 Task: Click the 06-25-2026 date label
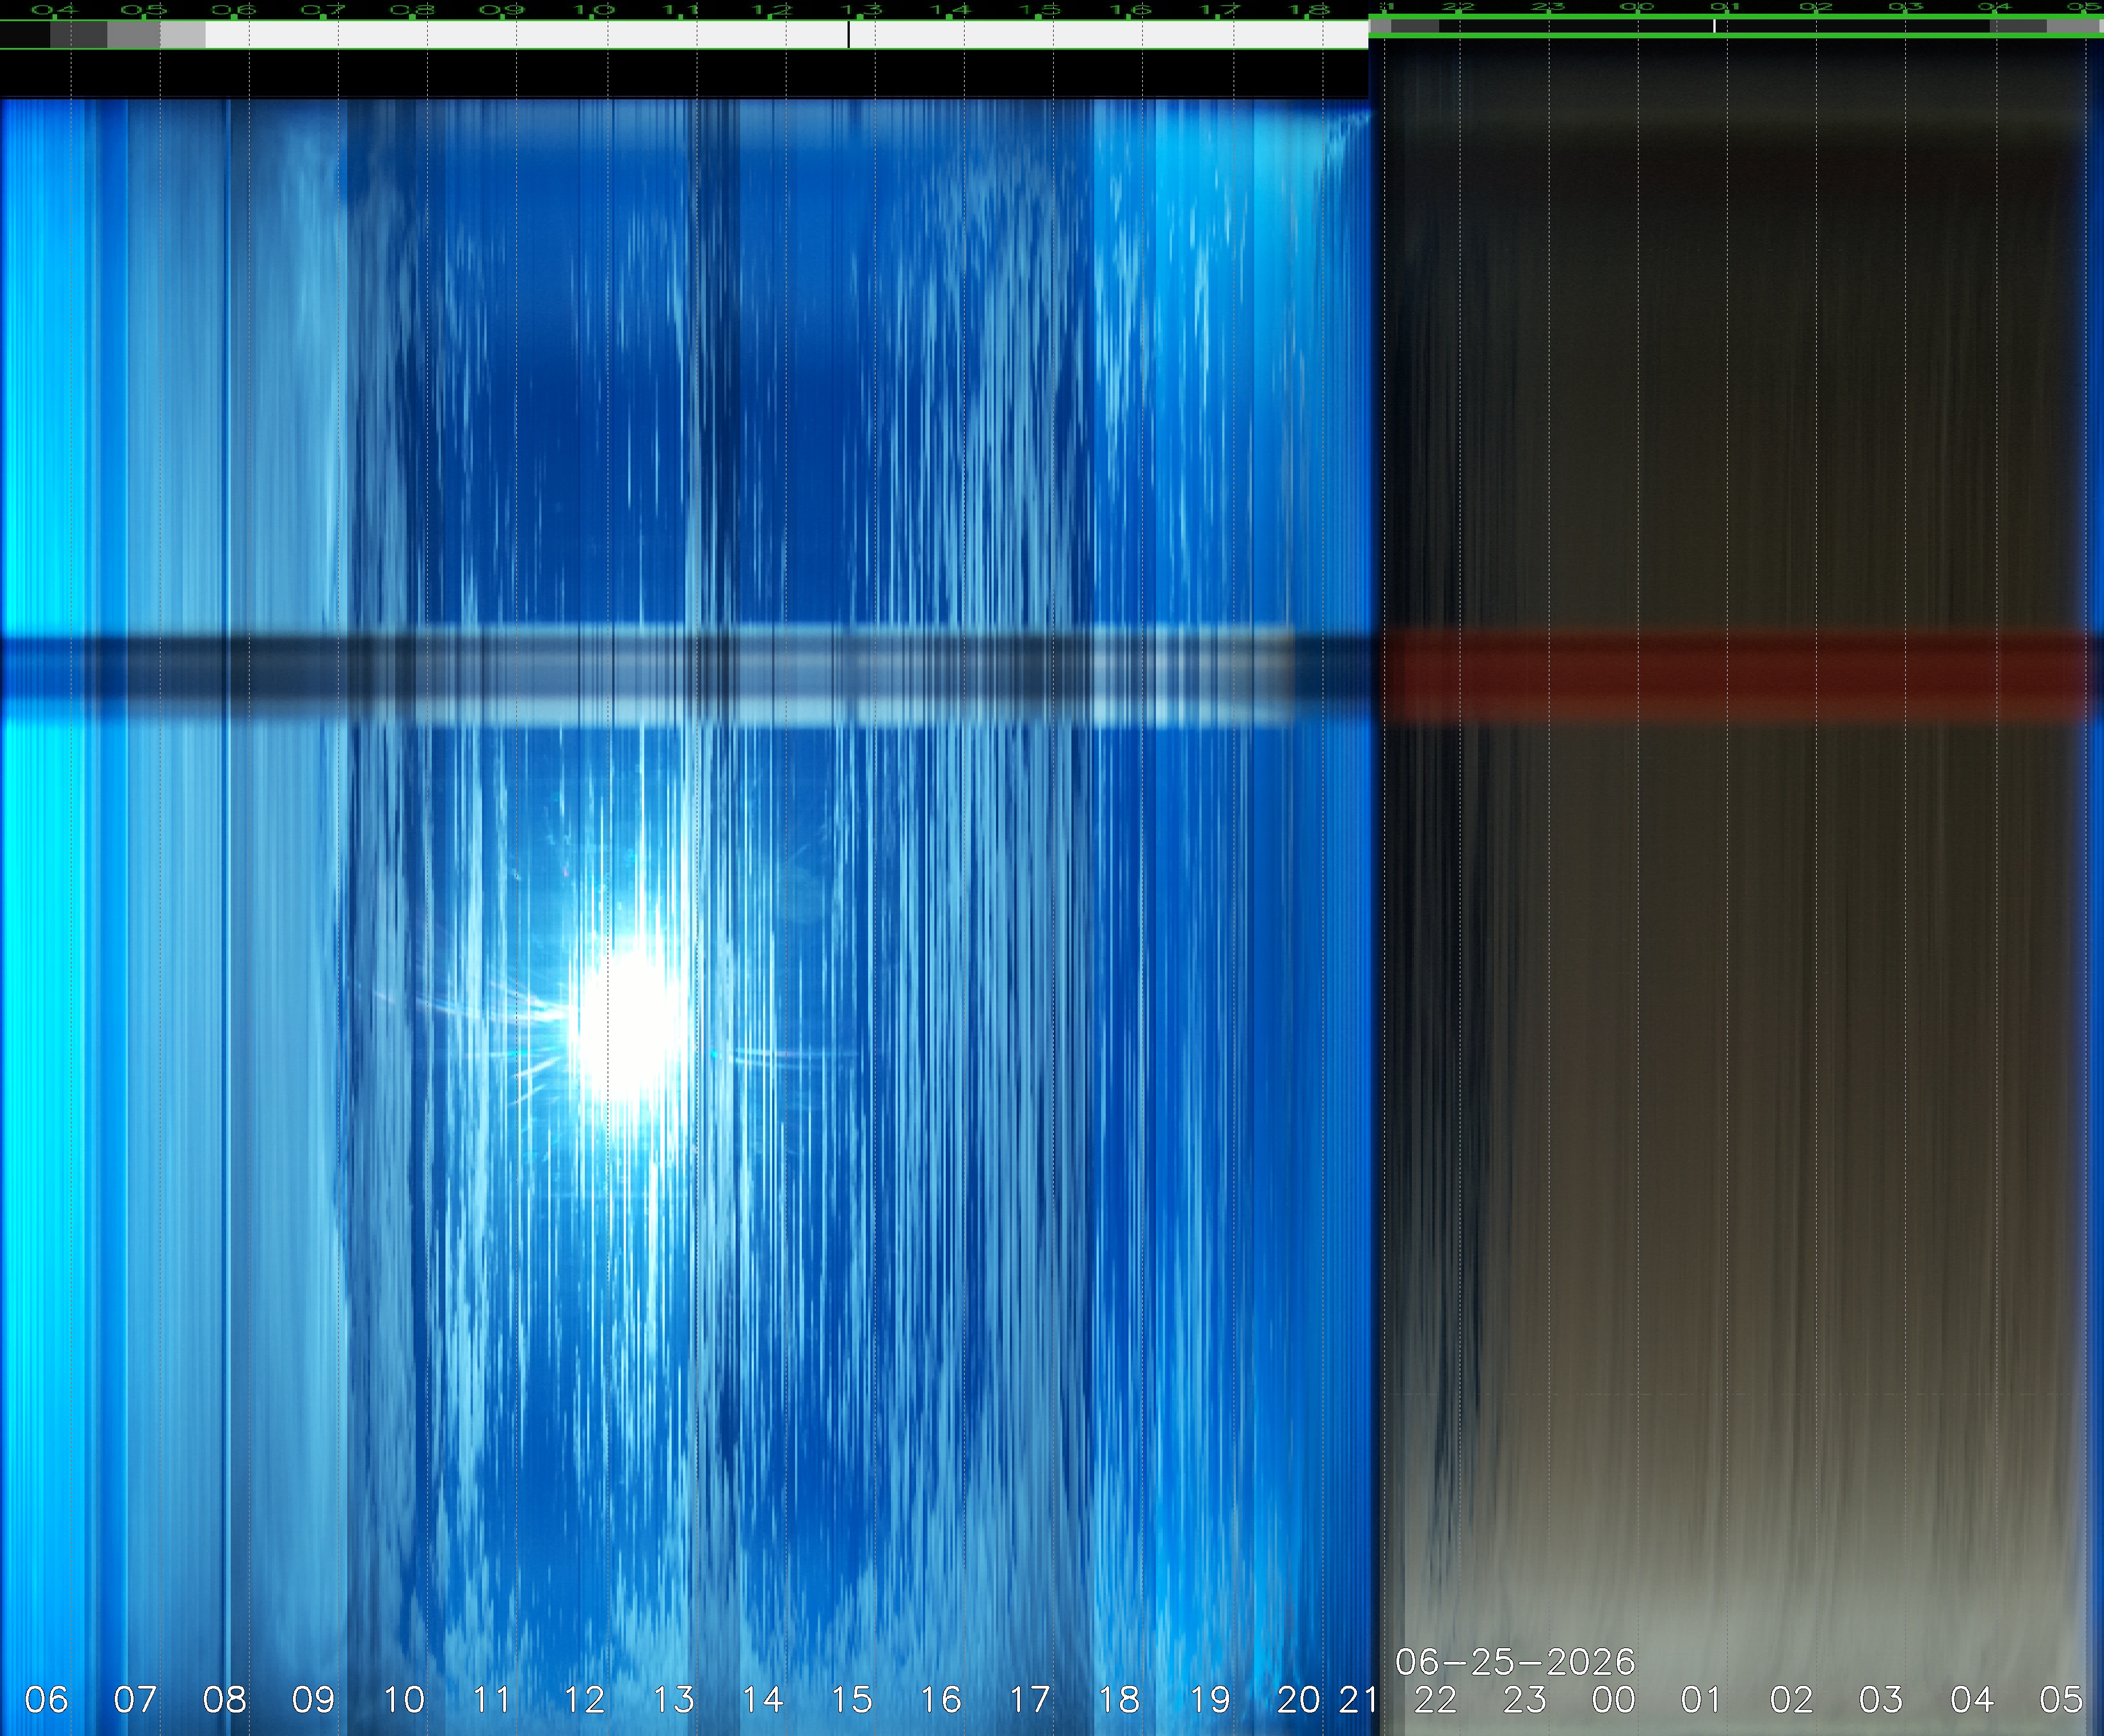[1515, 1662]
